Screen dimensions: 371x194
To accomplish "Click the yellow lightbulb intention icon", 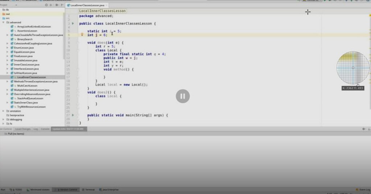I will tap(82, 35).
